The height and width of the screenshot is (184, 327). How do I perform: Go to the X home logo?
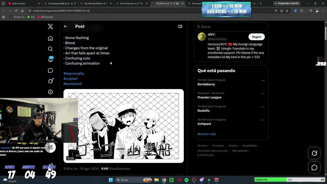pyautogui.click(x=50, y=27)
